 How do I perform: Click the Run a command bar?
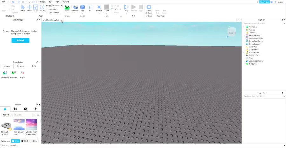coord(142,145)
